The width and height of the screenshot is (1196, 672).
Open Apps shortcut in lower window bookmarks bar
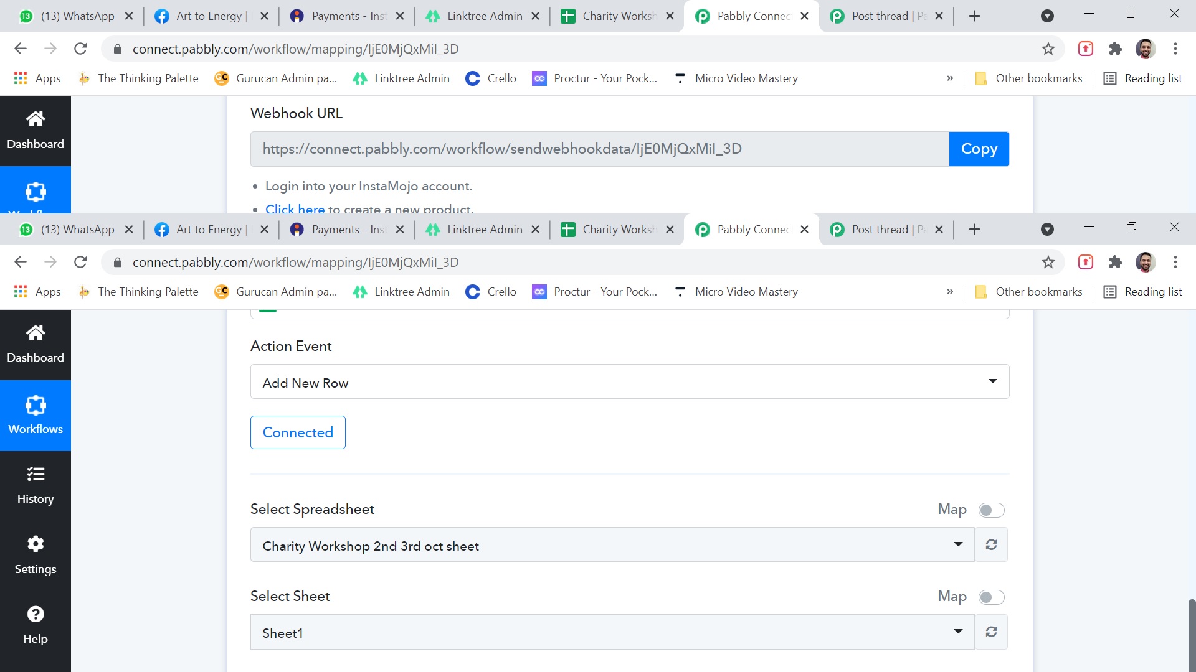pyautogui.click(x=37, y=292)
